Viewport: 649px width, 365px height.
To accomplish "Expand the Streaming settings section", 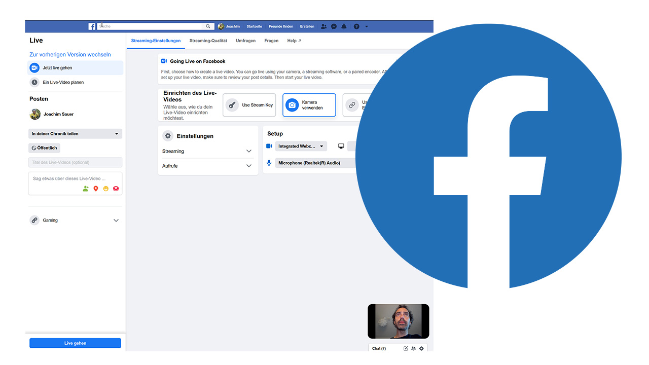I will point(208,151).
